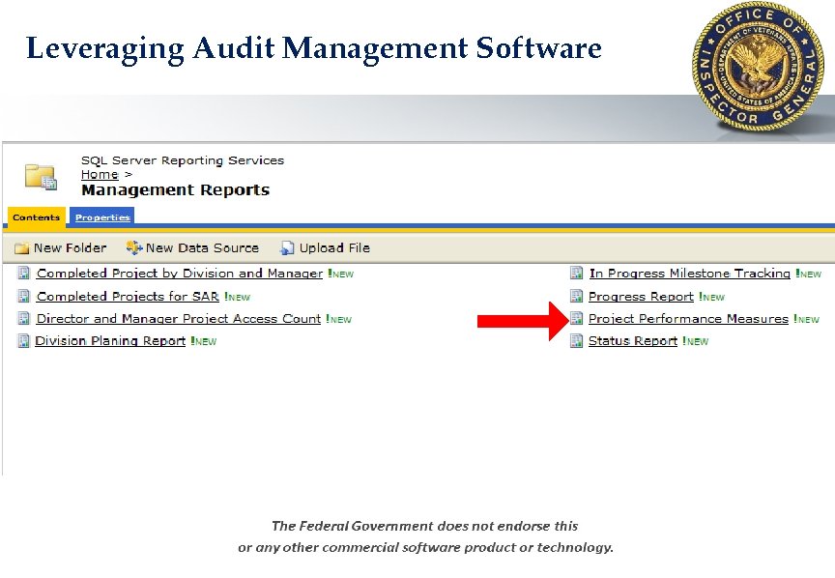
Task: Click the New Data Source toolbar label
Action: click(202, 247)
